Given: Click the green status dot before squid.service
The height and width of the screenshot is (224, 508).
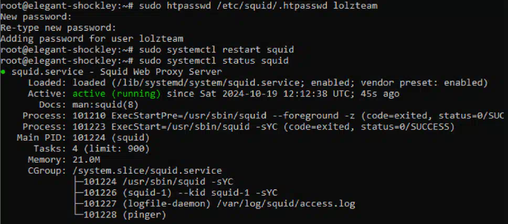Looking at the screenshot, I should click(x=3, y=72).
